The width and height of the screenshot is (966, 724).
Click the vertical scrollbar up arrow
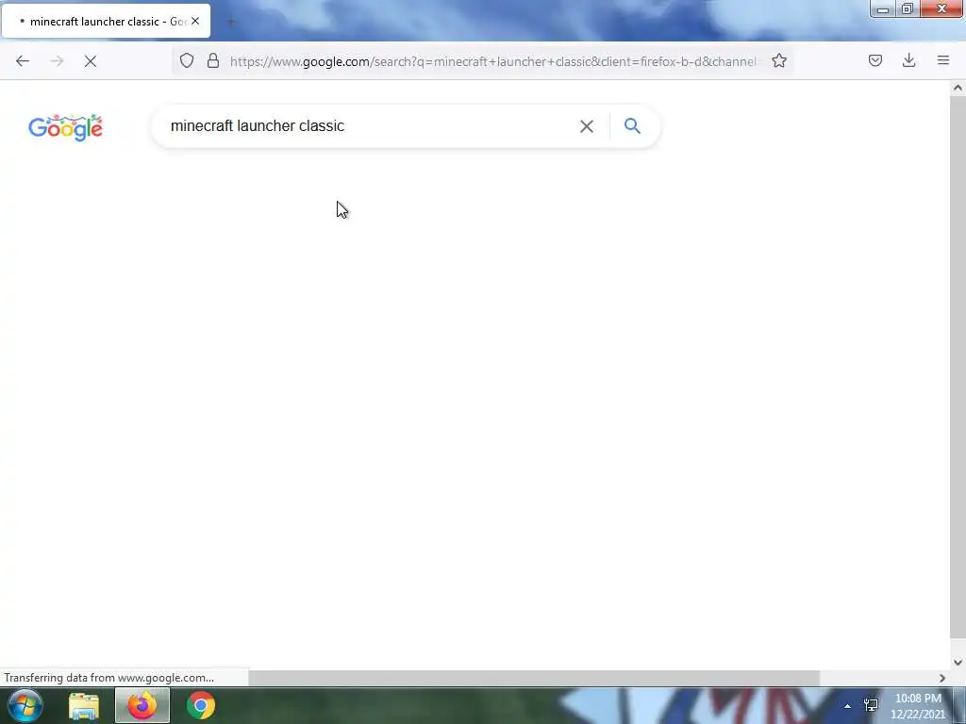point(958,88)
